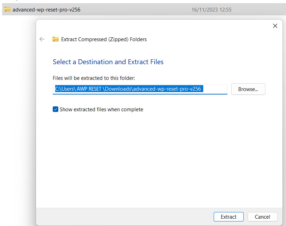Click the empty row space between file name and date
Image resolution: width=286 pixels, height=226 pixels.
(136, 9)
